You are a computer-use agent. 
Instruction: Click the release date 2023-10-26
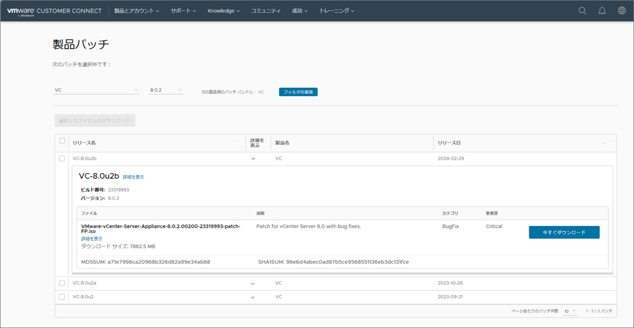click(x=450, y=283)
